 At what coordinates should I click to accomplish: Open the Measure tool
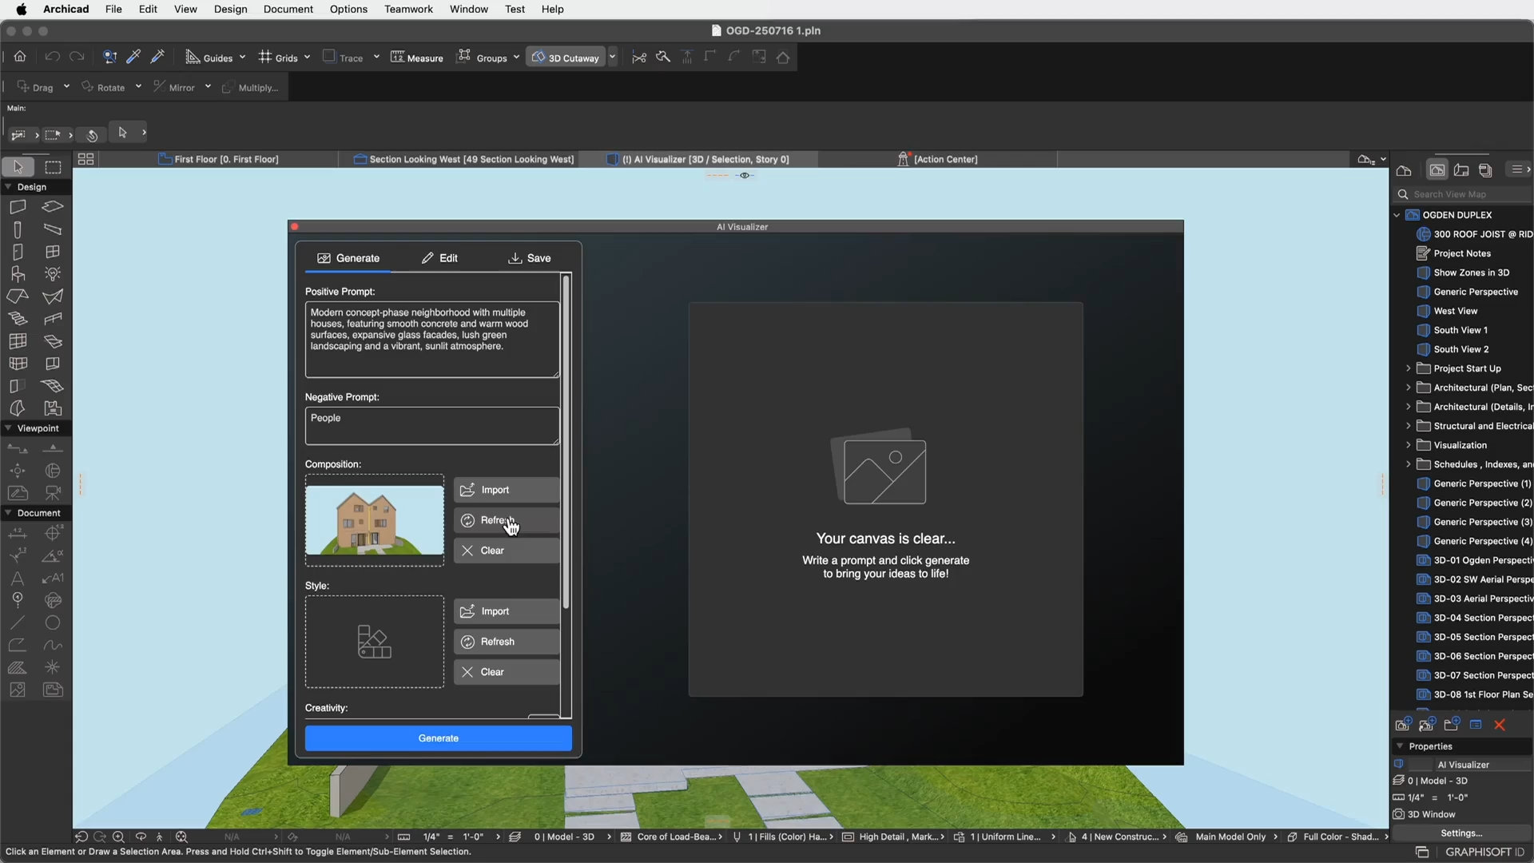tap(416, 58)
